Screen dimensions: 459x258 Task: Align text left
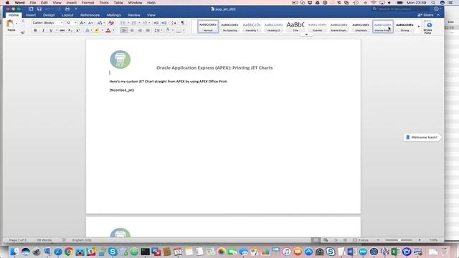pyautogui.click(x=124, y=30)
